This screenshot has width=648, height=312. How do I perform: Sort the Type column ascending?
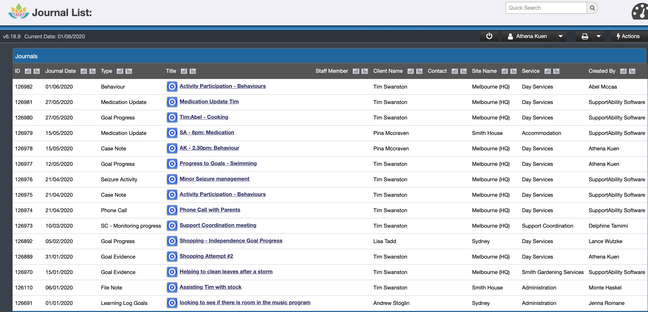coord(120,71)
